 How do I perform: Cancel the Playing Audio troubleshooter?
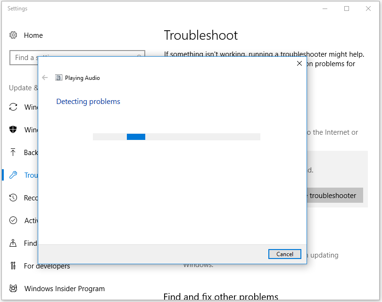tap(284, 254)
